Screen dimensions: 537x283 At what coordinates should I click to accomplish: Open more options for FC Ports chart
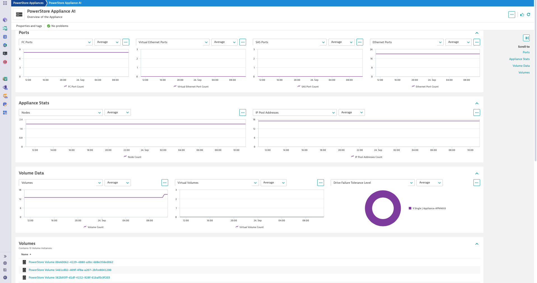pyautogui.click(x=126, y=42)
